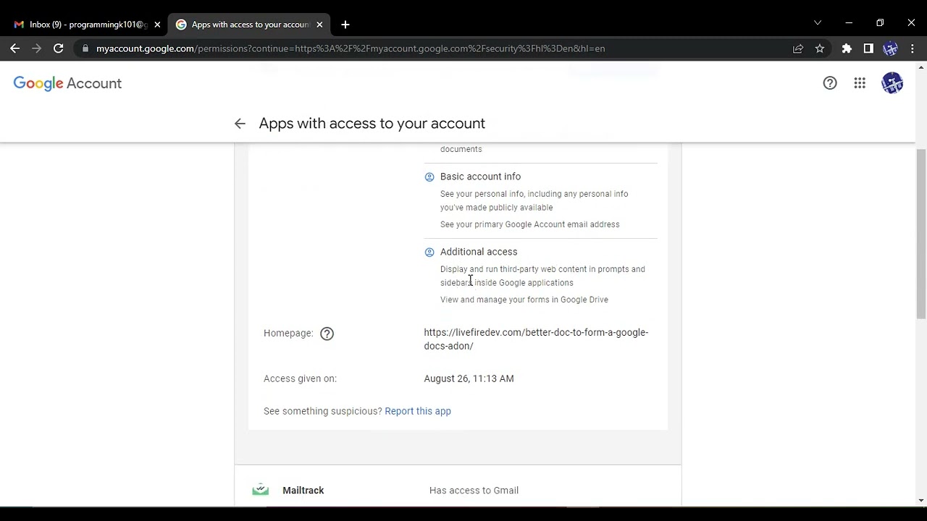Viewport: 927px width, 521px height.
Task: Click the 'Homepage:' label
Action: (288, 334)
